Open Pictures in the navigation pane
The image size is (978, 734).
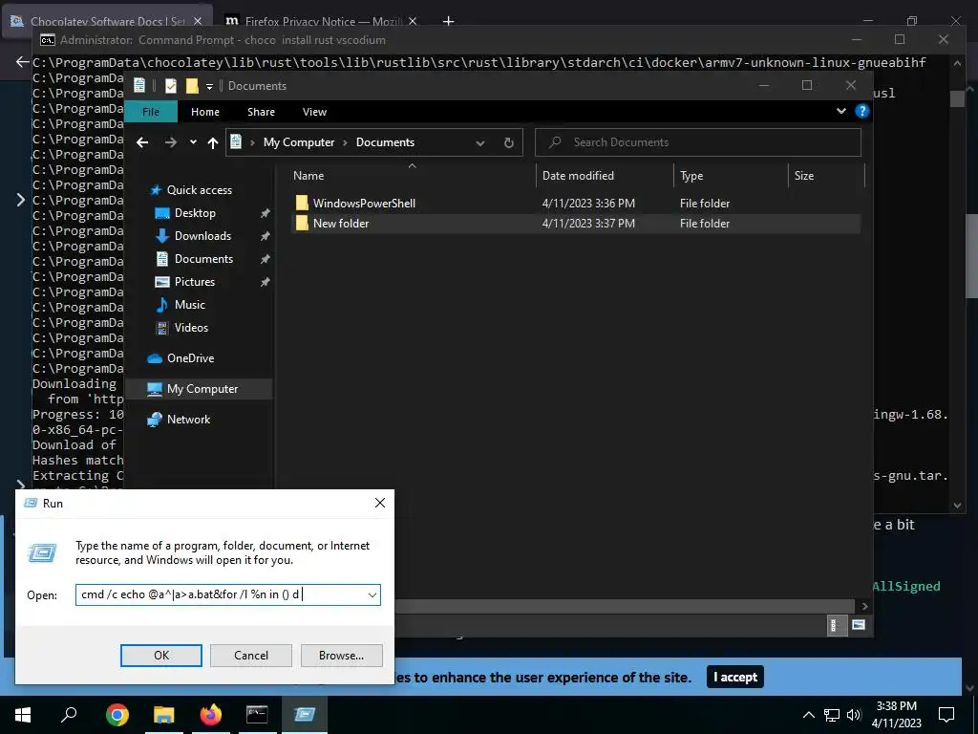[x=195, y=282]
